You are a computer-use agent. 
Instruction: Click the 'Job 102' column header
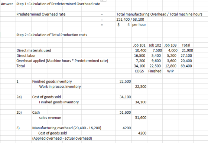point(155,45)
